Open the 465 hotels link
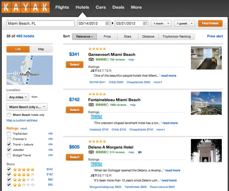The height and width of the screenshot is (191, 229). pos(25,36)
